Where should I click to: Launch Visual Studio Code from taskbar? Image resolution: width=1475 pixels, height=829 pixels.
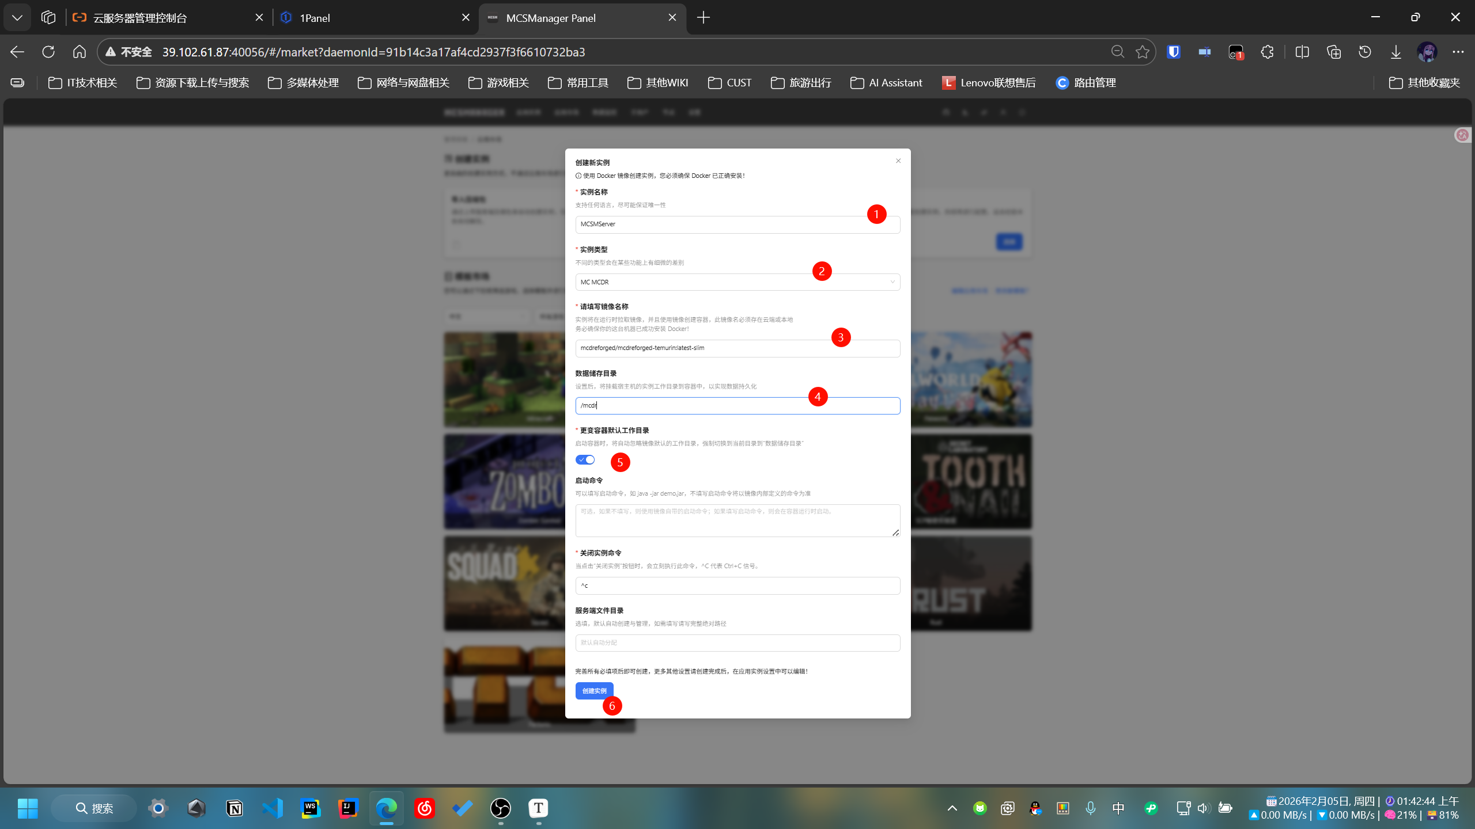tap(272, 808)
